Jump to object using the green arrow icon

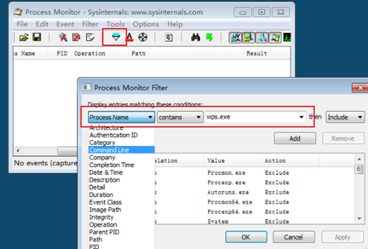coord(209,37)
